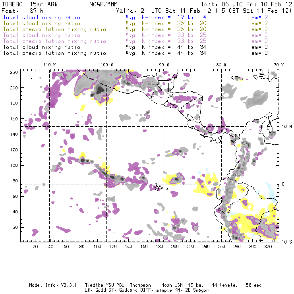The height and width of the screenshot is (294, 294).
Task: Click the "80 W" longitude label
Action: [x=221, y=65]
